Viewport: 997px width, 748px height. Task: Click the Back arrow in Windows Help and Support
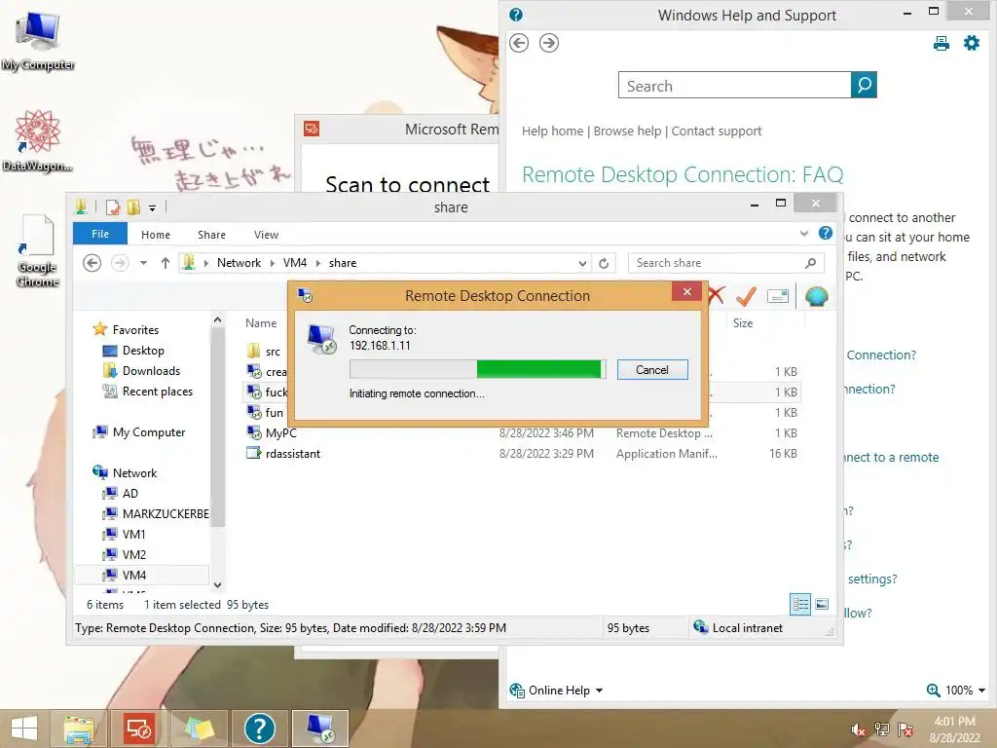click(519, 43)
